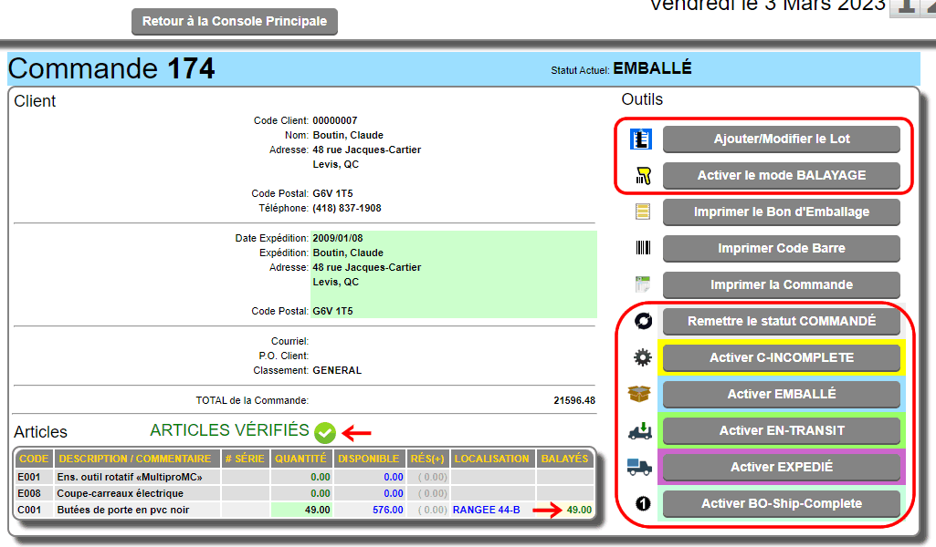The height and width of the screenshot is (547, 936).
Task: Click the client code 00000007
Action: (x=335, y=121)
